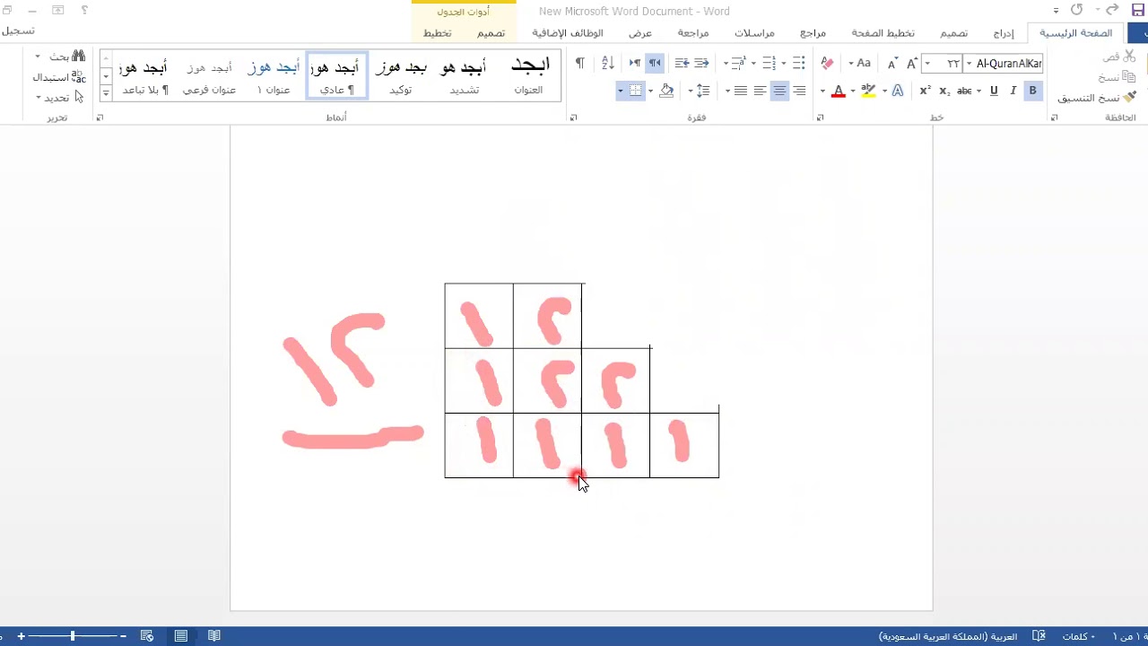Toggle Show/Hide paragraph marks
This screenshot has width=1148, height=646.
[x=580, y=64]
